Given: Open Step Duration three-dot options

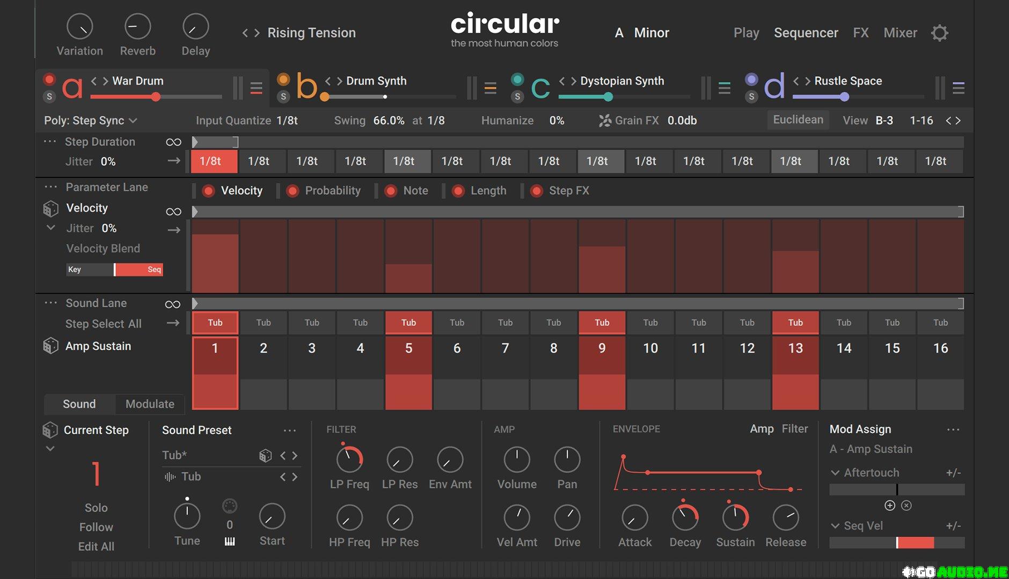Looking at the screenshot, I should click(50, 142).
